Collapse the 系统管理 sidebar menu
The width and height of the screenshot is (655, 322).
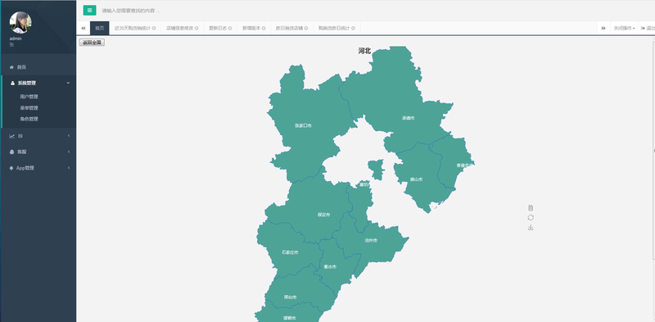[38, 83]
